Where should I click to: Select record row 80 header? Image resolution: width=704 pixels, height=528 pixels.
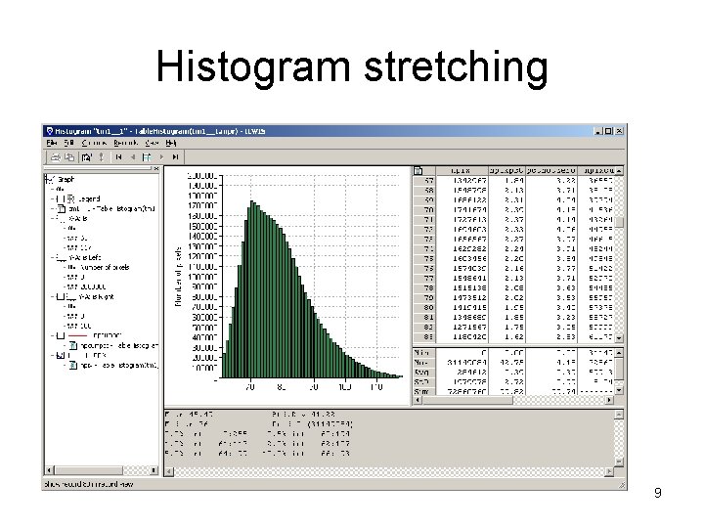(424, 308)
